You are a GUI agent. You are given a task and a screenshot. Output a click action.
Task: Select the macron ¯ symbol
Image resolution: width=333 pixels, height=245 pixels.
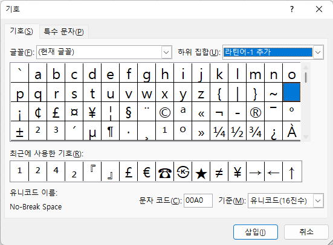274,112
